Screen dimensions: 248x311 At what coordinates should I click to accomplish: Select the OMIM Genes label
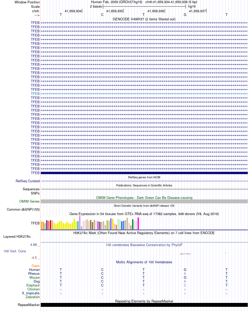point(29,201)
